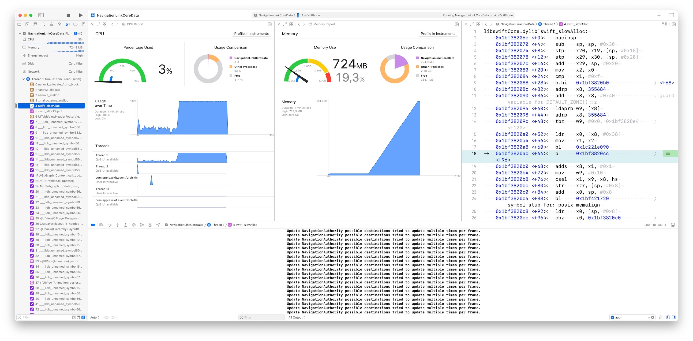Open the Auto variables scope dropdown
Screen dimensions: 693x341
click(95, 318)
